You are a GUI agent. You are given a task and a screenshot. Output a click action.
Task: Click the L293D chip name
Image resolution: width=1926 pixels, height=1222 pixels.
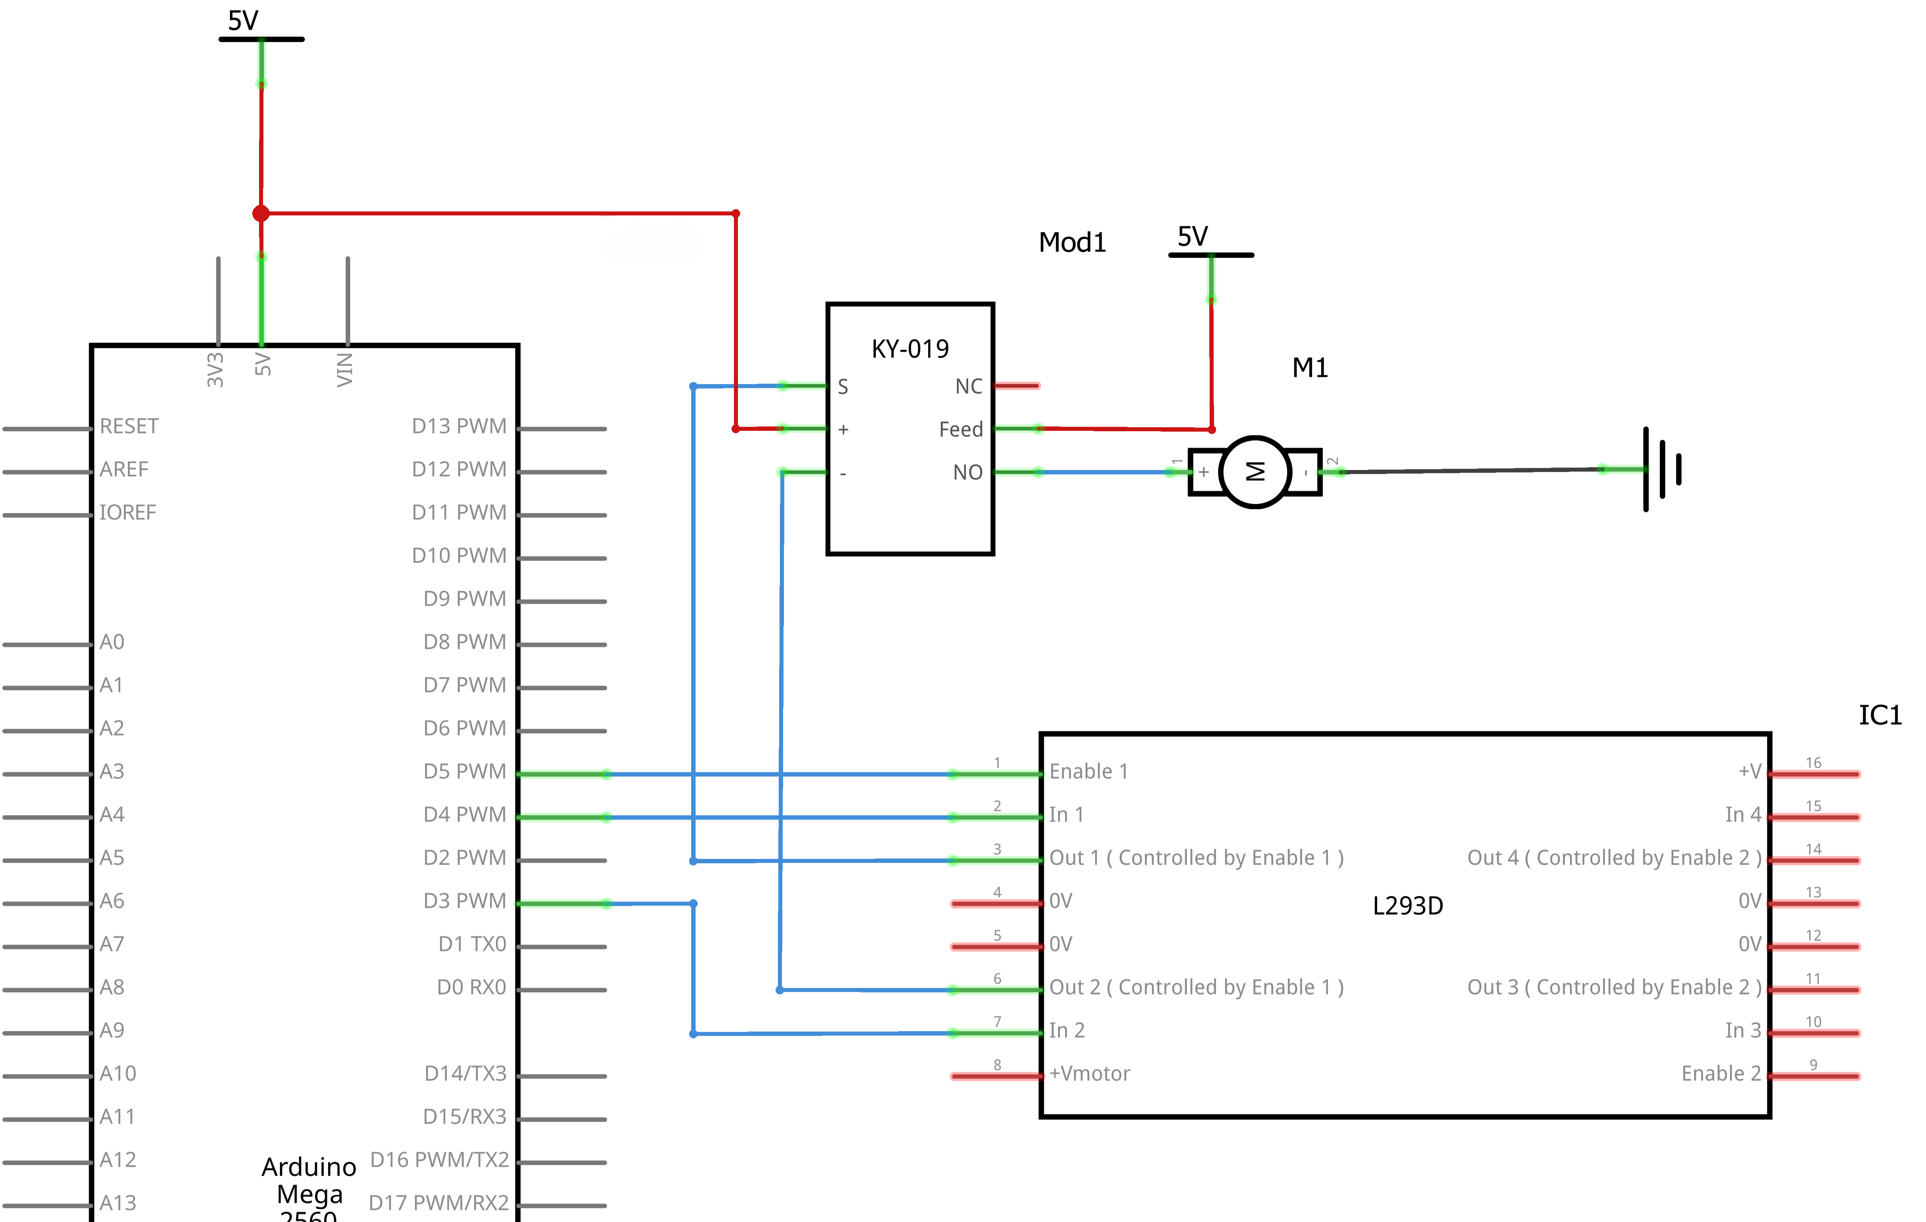1408,906
